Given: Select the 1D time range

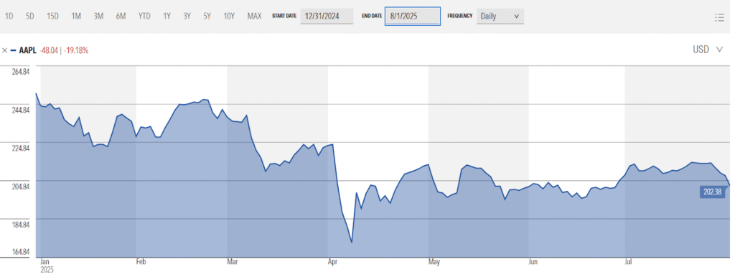Looking at the screenshot, I should click(9, 16).
